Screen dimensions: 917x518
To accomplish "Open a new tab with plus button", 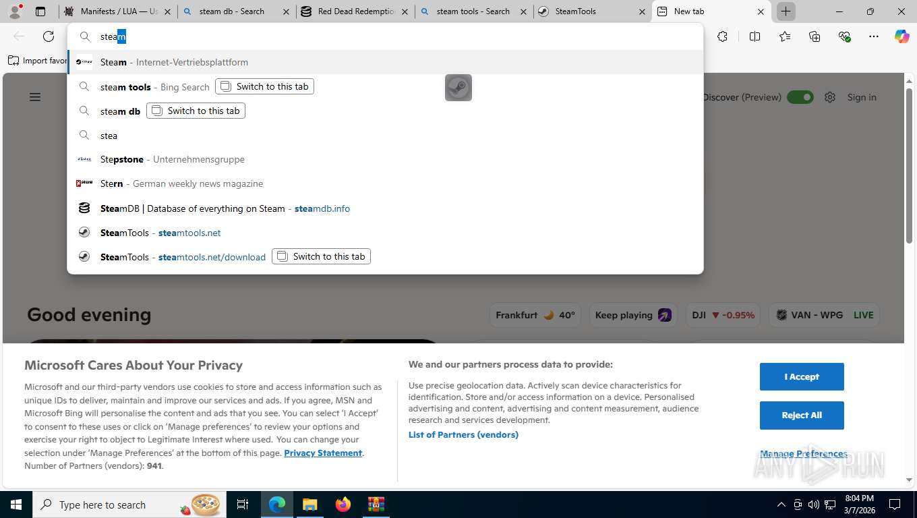I will (x=786, y=11).
